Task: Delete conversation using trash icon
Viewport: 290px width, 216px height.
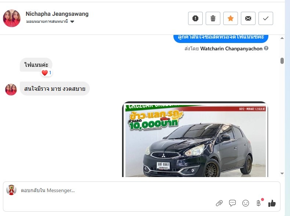Action: click(x=213, y=18)
